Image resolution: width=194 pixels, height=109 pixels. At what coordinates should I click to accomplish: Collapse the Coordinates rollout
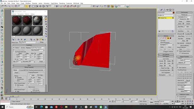[29, 45]
